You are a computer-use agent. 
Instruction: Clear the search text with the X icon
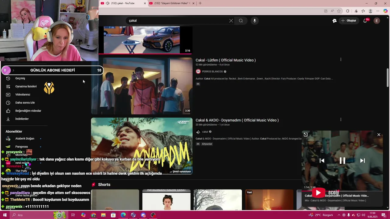tap(231, 21)
